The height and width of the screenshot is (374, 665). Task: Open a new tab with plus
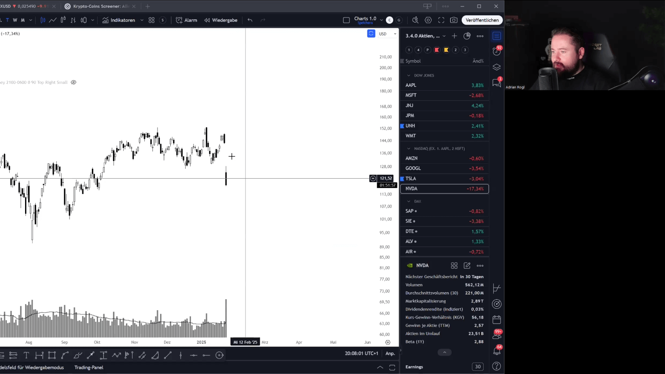click(147, 7)
